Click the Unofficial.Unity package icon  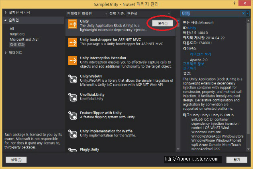pyautogui.click(x=72, y=97)
